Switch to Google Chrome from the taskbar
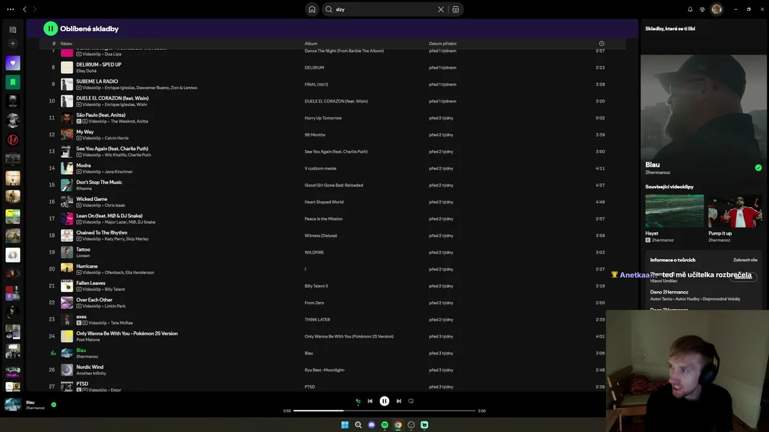Image resolution: width=769 pixels, height=432 pixels. 398,425
